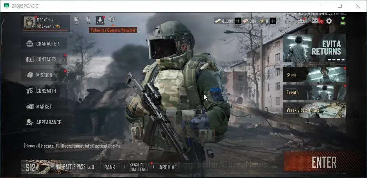Image resolution: width=367 pixels, height=178 pixels.
Task: Click the banner page indicator dashes
Action: click(336, 60)
